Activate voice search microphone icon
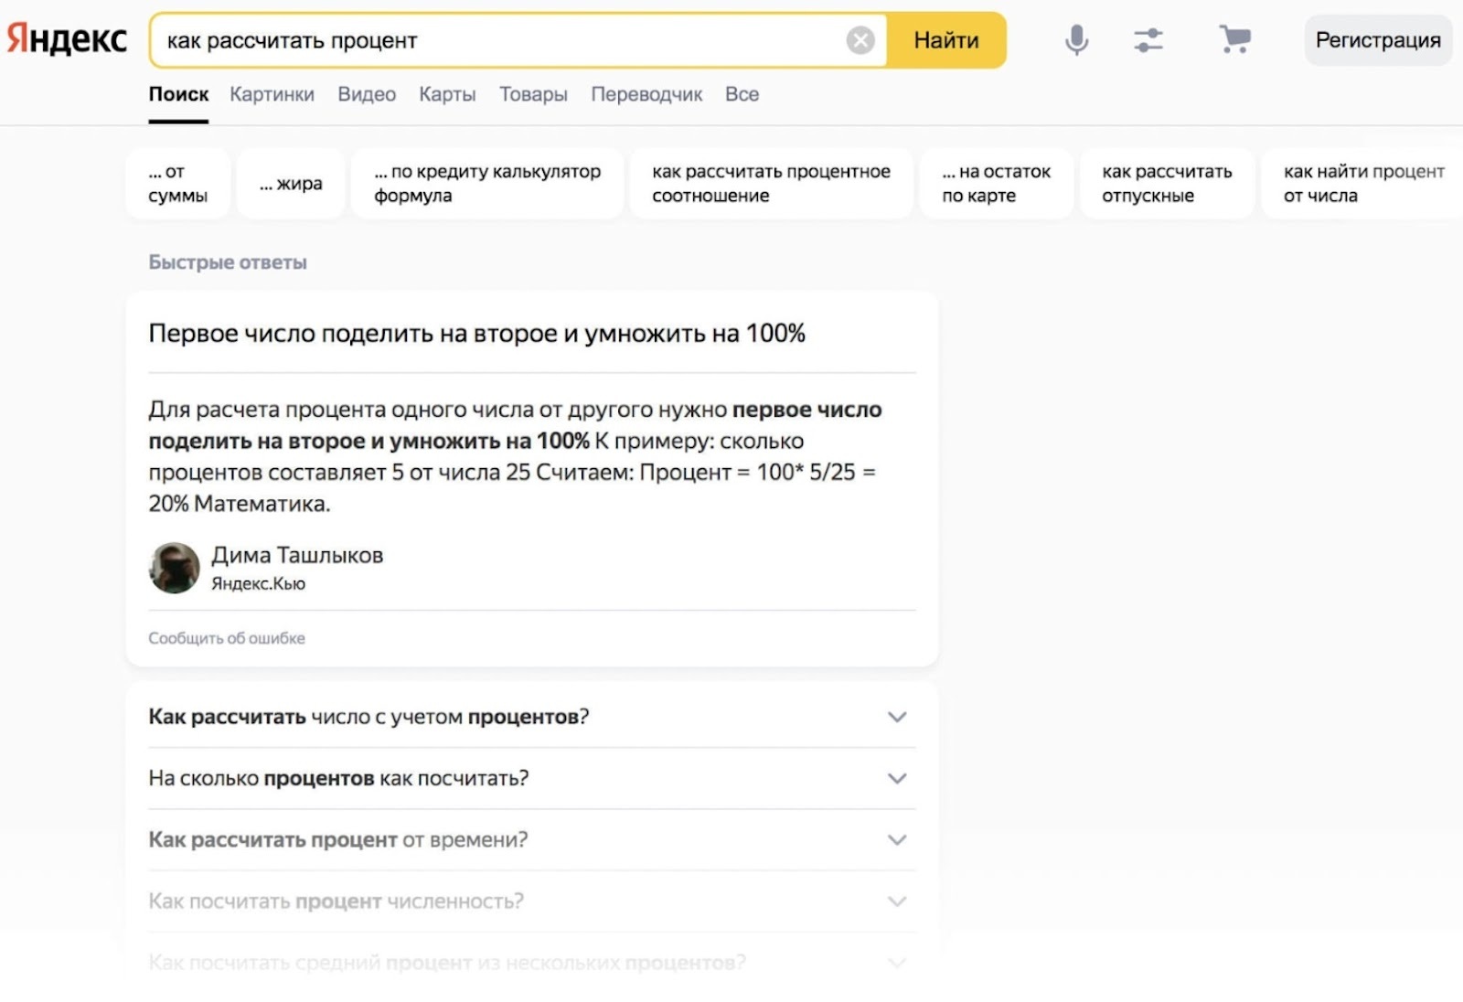The width and height of the screenshot is (1463, 1002). (x=1076, y=40)
